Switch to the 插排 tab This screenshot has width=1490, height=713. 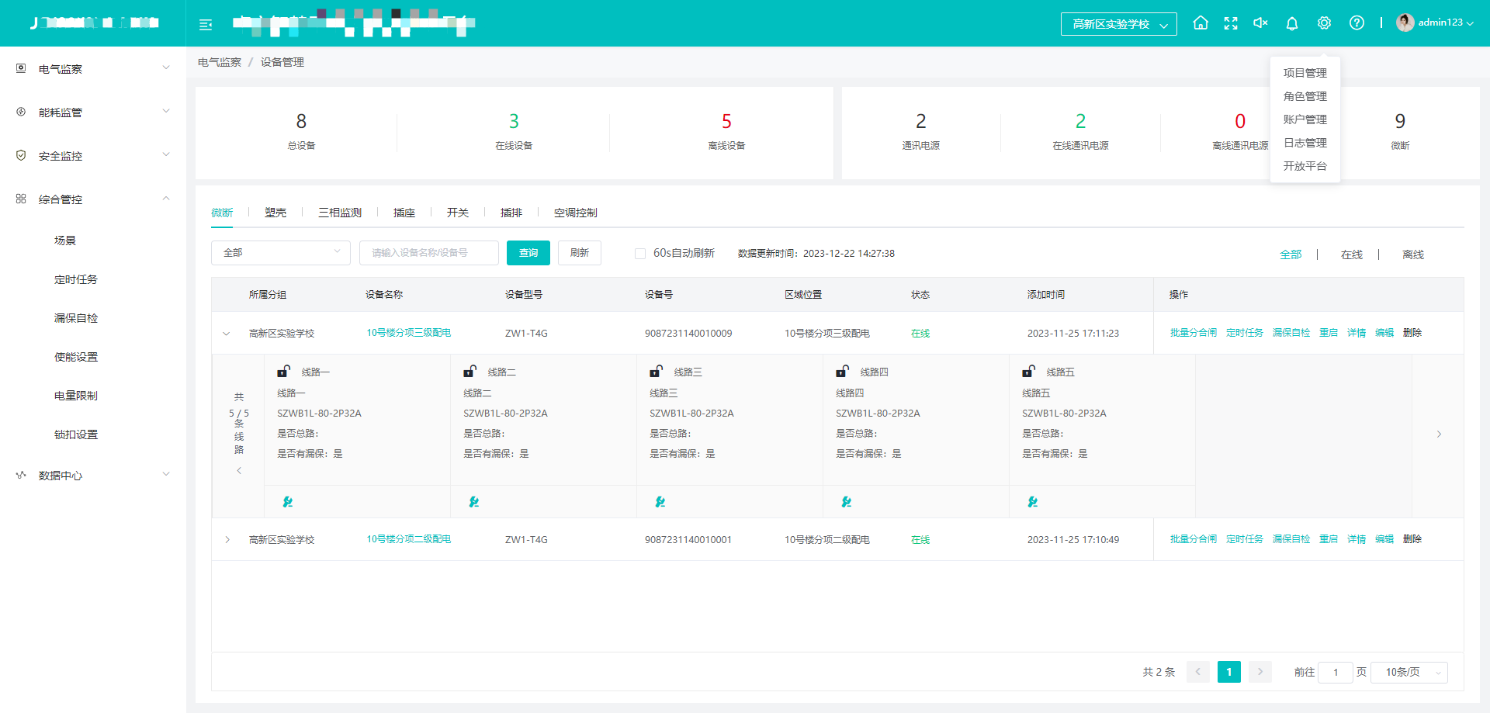tap(511, 213)
